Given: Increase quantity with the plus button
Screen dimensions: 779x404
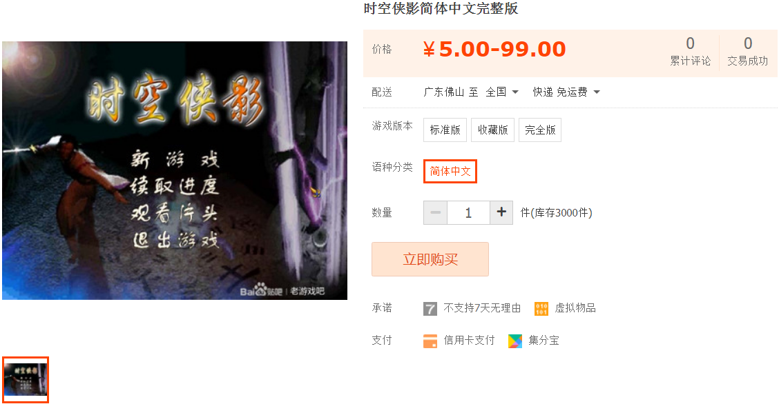Looking at the screenshot, I should (501, 212).
